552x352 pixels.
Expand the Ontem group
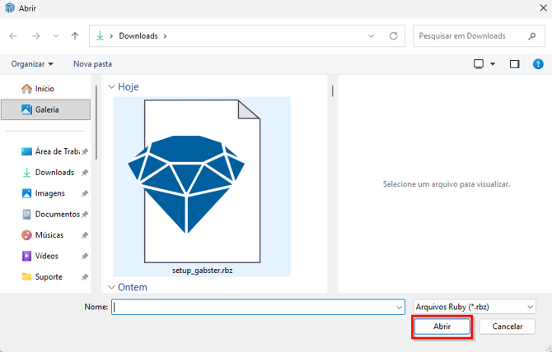tap(112, 287)
